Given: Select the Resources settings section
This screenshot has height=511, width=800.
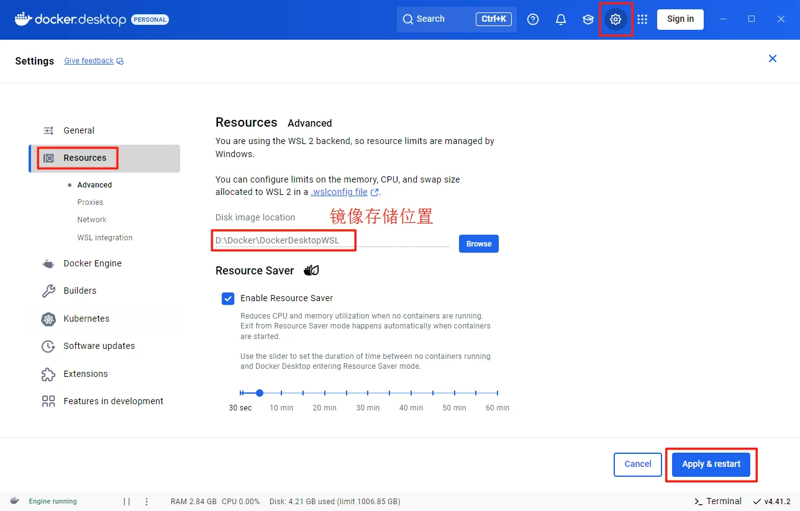Looking at the screenshot, I should tap(104, 158).
